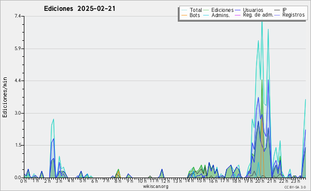311x191 pixels.
Task: Click the tallest Total peak near 20 h
Action: tap(262, 22)
